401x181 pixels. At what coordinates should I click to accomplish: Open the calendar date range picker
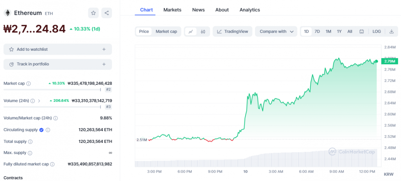[x=362, y=31]
